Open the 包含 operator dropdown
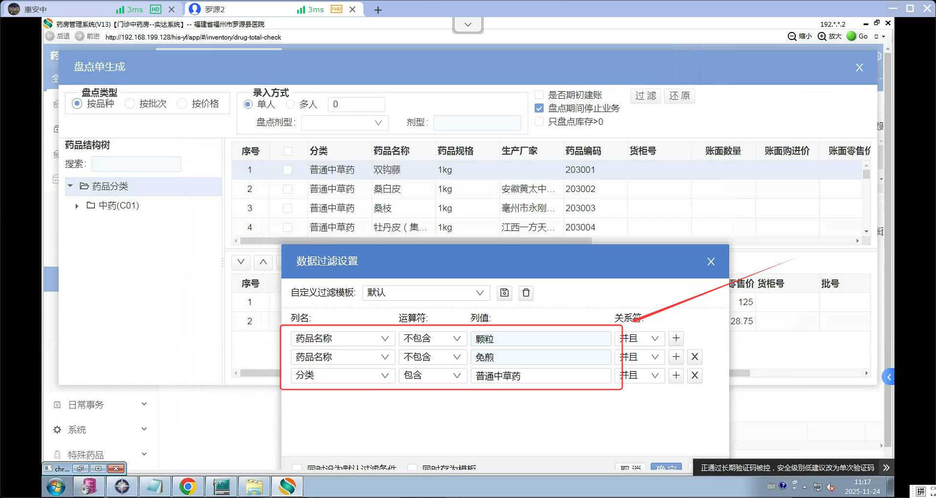The image size is (936, 498). click(x=433, y=375)
